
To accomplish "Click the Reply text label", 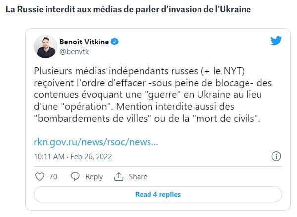I will tap(94, 176).
